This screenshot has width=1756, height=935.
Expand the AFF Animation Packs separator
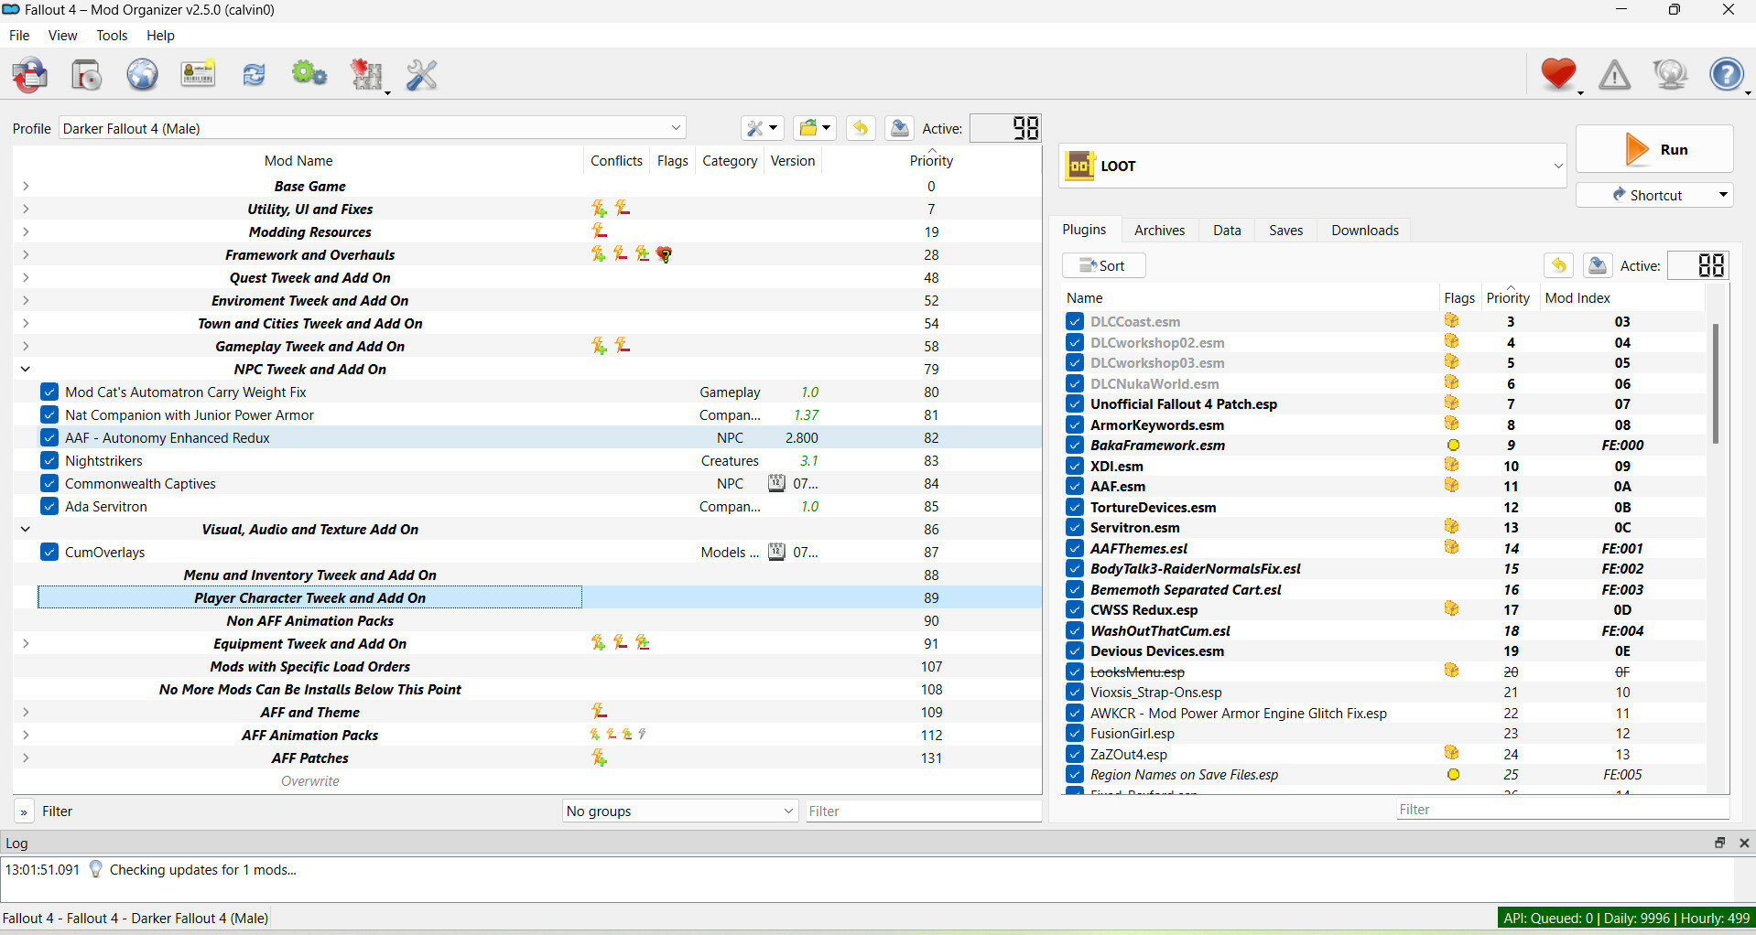(26, 735)
